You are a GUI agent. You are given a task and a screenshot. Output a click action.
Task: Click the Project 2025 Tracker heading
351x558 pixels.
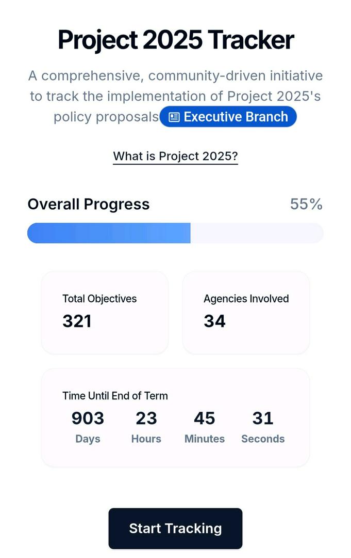pos(176,39)
